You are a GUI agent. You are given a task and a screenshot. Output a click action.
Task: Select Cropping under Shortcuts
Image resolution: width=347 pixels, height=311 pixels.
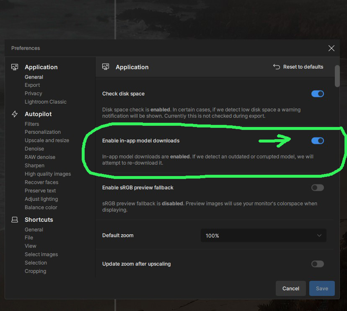coord(35,271)
